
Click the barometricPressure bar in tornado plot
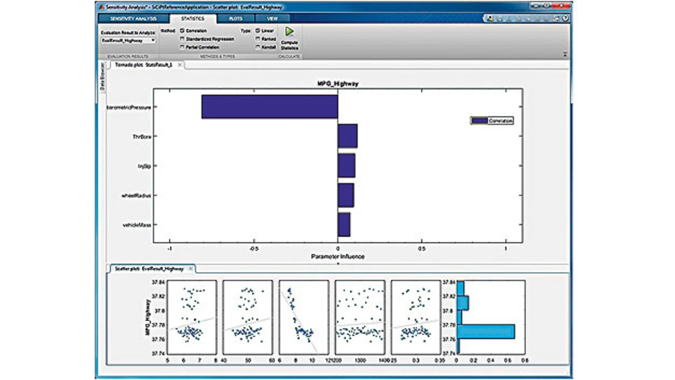[269, 106]
